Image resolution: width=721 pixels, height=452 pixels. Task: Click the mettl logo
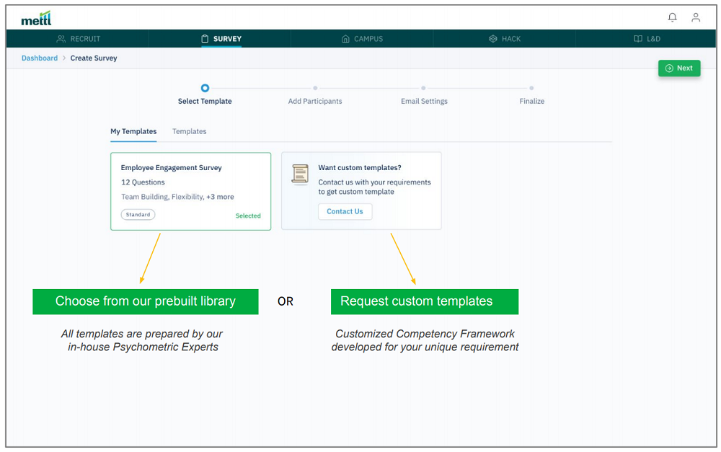pos(35,17)
